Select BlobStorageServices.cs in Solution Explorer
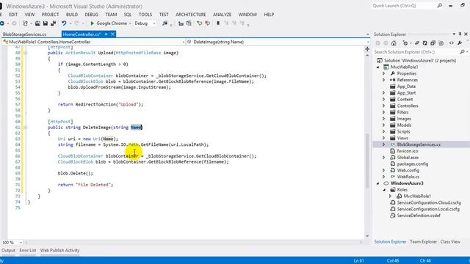 (419, 144)
